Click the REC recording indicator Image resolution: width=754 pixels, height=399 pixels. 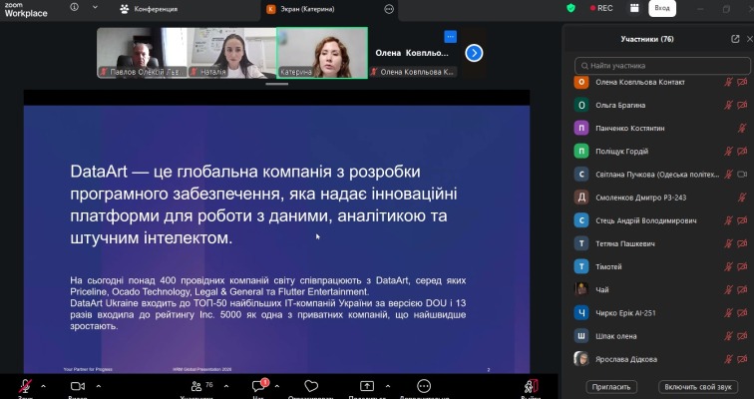point(601,8)
